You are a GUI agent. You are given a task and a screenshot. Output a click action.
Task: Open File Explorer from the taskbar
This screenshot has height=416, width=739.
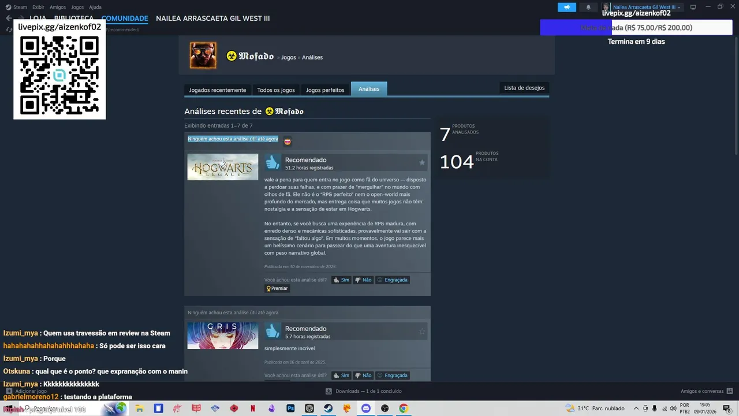click(x=140, y=408)
